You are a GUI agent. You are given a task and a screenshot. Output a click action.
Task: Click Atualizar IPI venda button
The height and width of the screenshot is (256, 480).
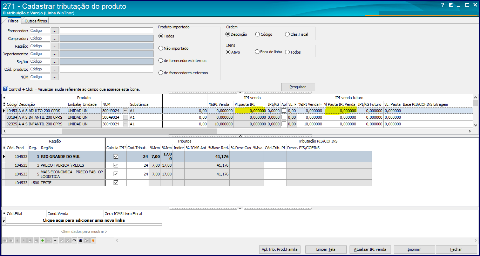(x=370, y=250)
